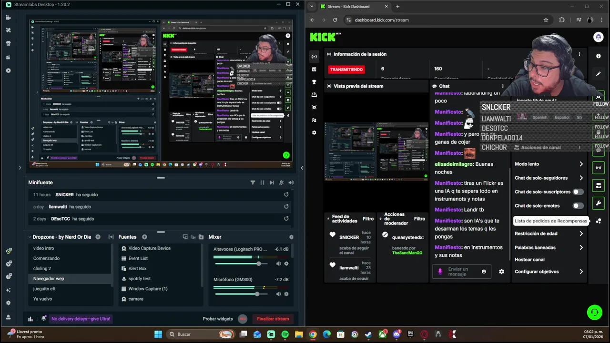Open Información de la sesión options menu
Image resolution: width=610 pixels, height=343 pixels.
point(579,54)
